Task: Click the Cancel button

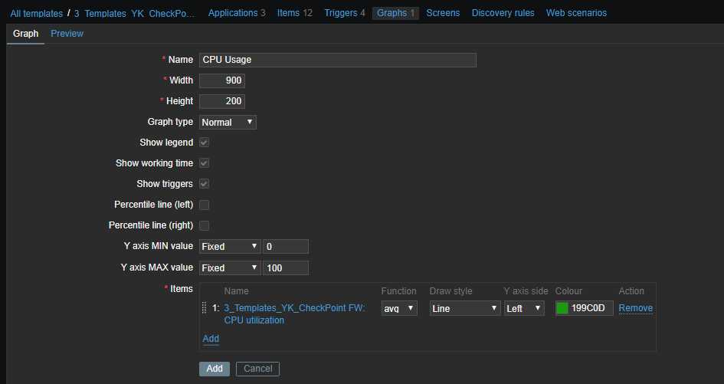Action: 257,369
